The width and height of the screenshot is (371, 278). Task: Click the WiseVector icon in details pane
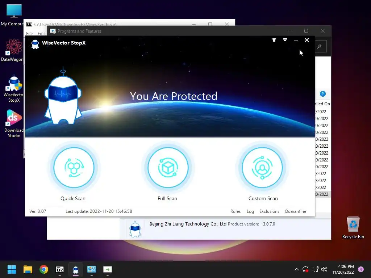point(135,229)
